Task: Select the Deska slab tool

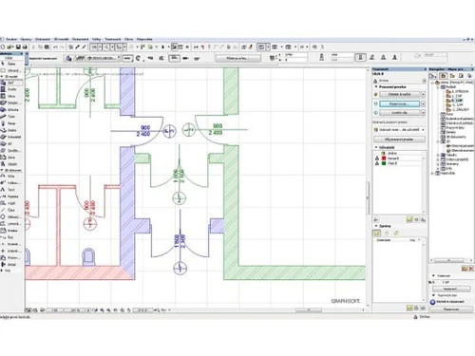Action: coord(11,130)
